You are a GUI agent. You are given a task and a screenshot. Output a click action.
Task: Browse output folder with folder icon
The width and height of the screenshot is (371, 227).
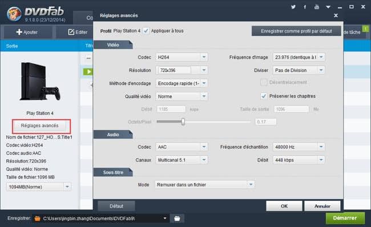(x=177, y=218)
